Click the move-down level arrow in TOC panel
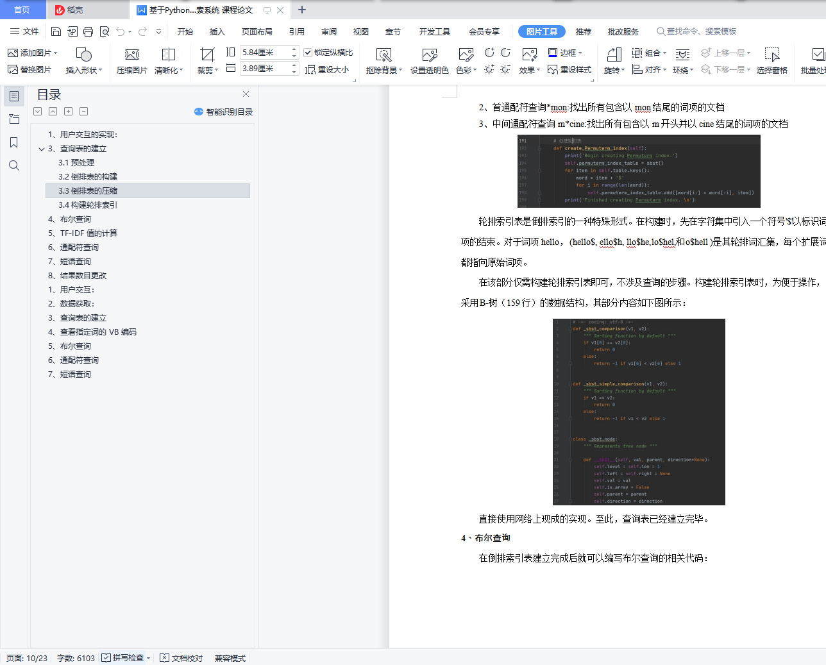 [x=38, y=112]
